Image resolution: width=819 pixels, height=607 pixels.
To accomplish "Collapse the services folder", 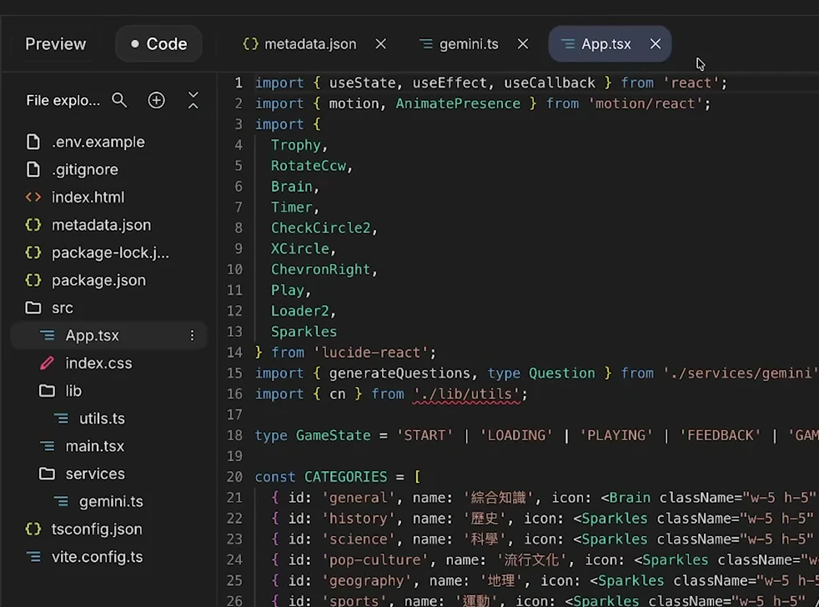I will pyautogui.click(x=95, y=474).
